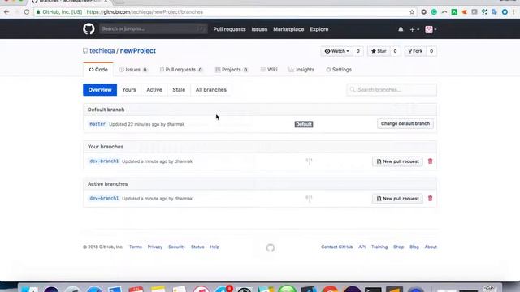520x292 pixels.
Task: Show Stale branches
Action: click(179, 90)
